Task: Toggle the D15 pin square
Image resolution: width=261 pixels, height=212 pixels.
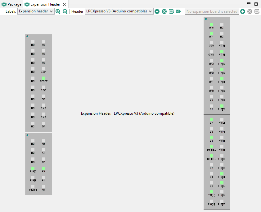Action: [x=211, y=24]
